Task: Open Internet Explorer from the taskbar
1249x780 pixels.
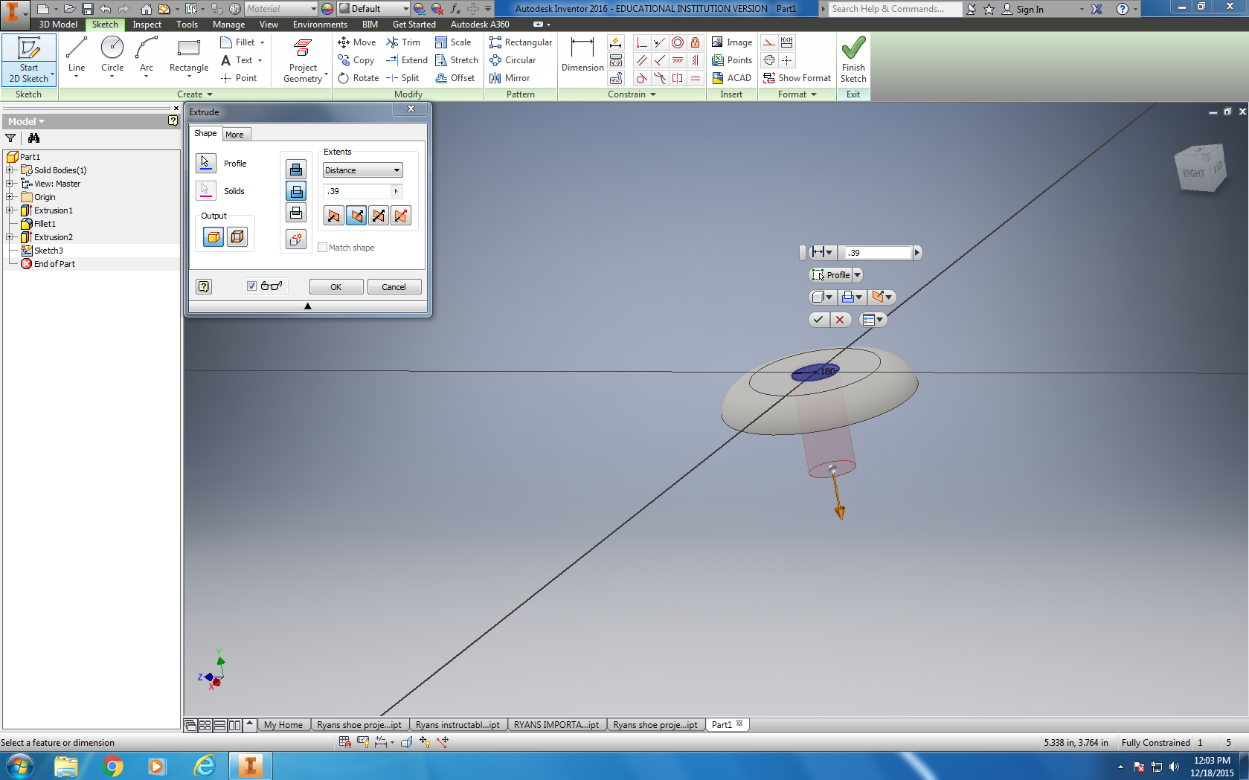Action: coord(205,766)
